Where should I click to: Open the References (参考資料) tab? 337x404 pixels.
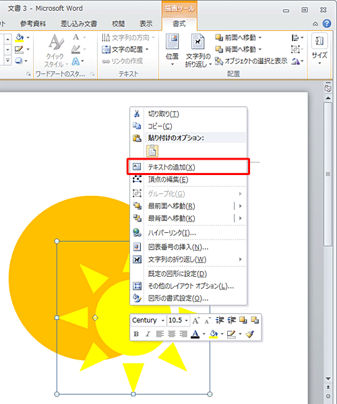coord(33,24)
